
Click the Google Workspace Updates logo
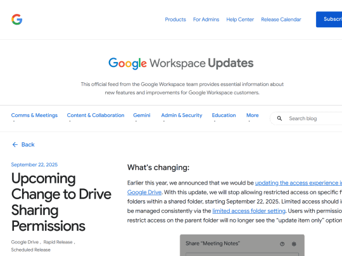coord(180,63)
